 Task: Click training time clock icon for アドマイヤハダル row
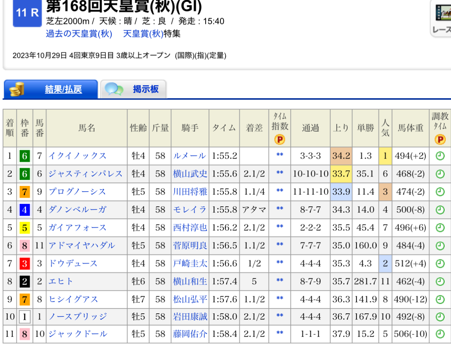point(440,245)
